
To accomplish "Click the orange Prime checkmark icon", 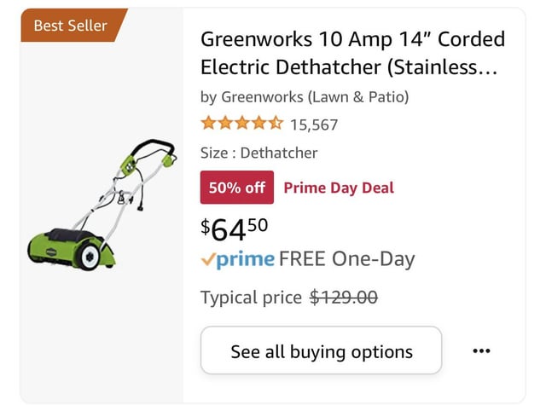I will 207,259.
